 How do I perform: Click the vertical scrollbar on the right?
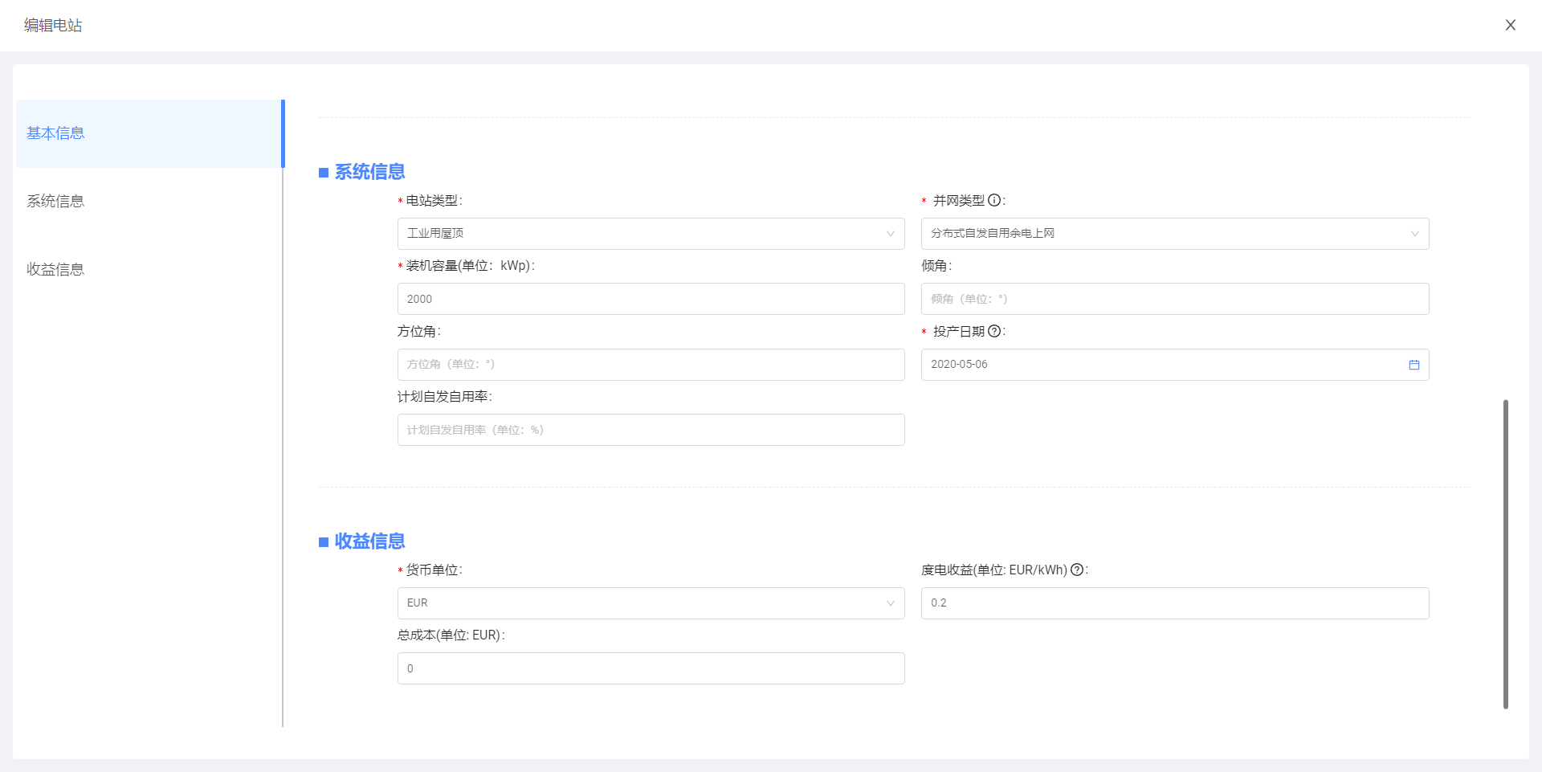tap(1505, 554)
